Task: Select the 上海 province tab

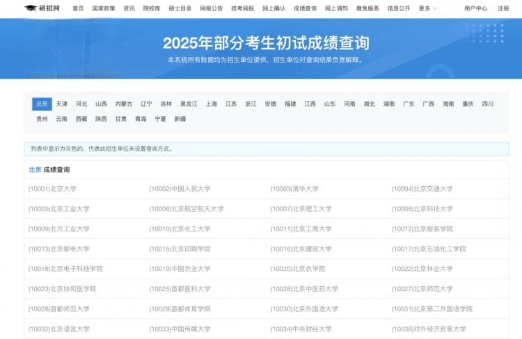Action: 212,104
